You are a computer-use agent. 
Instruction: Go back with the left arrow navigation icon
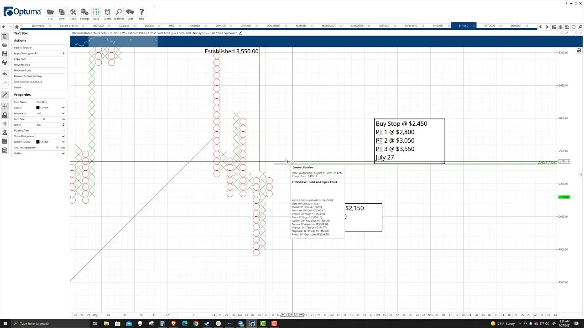pyautogui.click(x=4, y=27)
